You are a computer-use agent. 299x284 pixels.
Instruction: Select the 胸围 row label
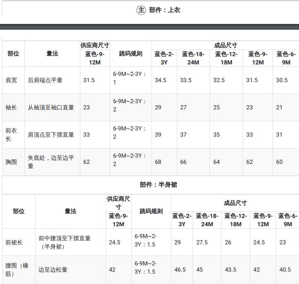(x=12, y=162)
